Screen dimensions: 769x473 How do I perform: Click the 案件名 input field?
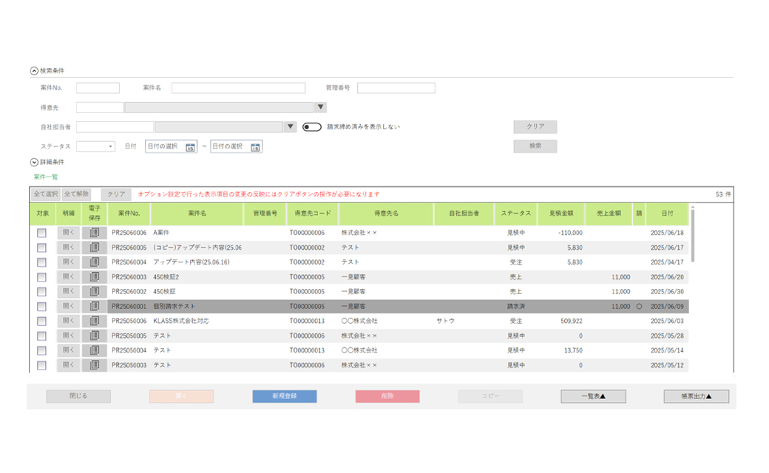237,88
